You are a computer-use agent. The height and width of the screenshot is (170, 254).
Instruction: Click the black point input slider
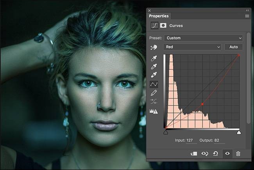pos(166,132)
